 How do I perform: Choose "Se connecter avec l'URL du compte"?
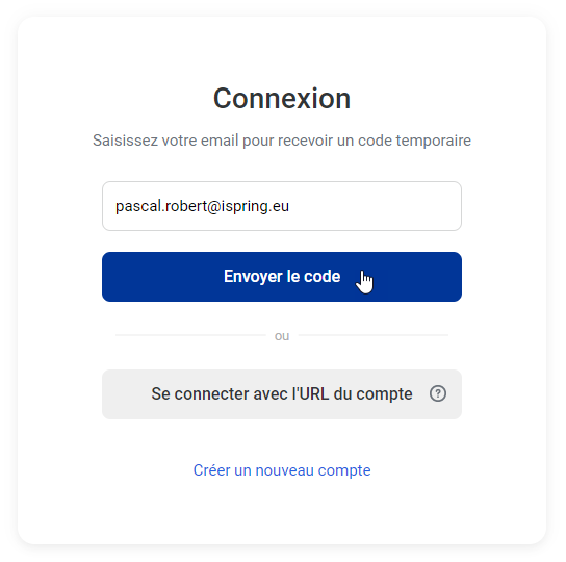click(x=281, y=394)
